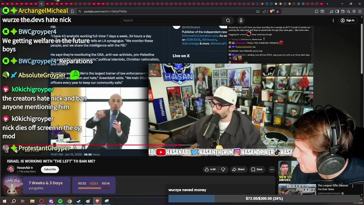
Task: Save the video to a playlist
Action: click(x=257, y=169)
